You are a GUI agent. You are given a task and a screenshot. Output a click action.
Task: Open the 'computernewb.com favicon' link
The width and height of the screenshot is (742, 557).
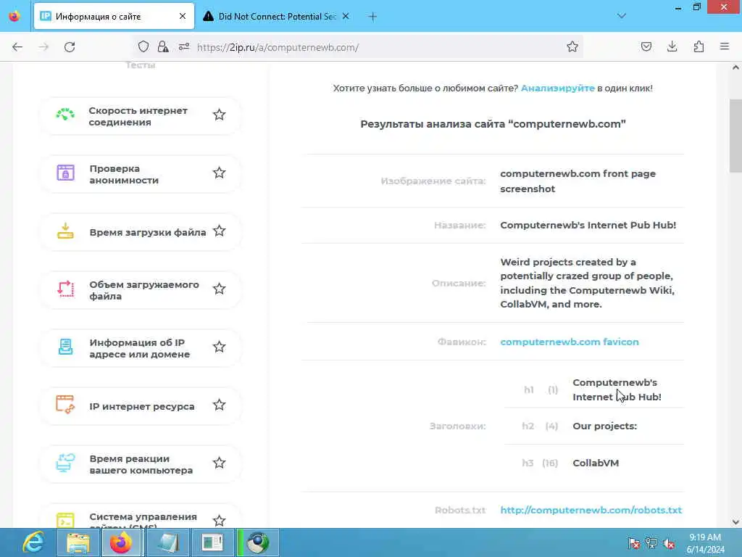pyautogui.click(x=570, y=342)
